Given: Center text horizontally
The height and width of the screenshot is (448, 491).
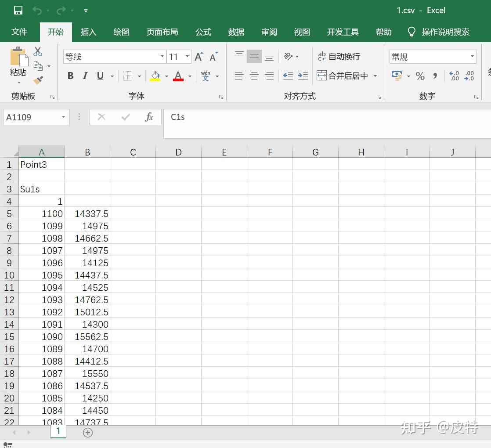Looking at the screenshot, I should 254,76.
